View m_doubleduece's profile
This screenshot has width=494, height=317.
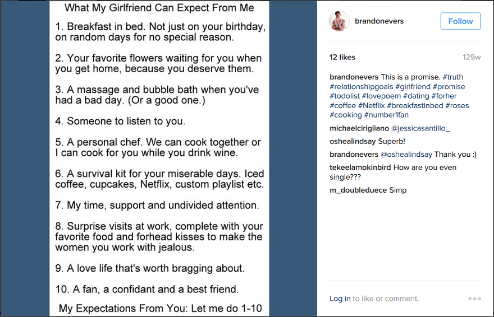358,190
